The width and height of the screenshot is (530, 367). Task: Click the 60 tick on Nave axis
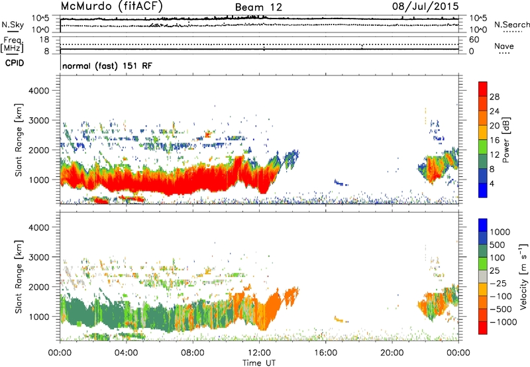pyautogui.click(x=474, y=40)
